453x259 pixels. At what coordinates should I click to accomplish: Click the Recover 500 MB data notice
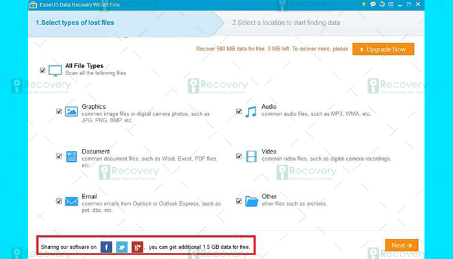(x=272, y=49)
